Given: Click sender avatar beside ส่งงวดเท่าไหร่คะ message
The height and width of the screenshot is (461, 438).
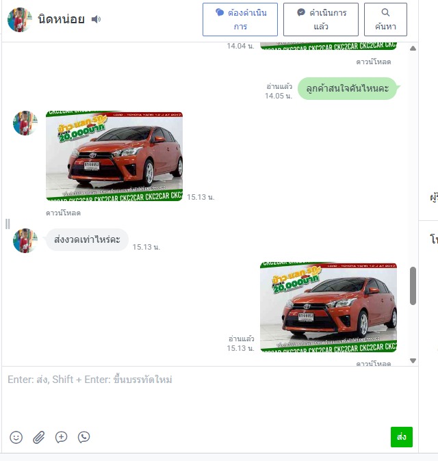Looking at the screenshot, I should 25,241.
